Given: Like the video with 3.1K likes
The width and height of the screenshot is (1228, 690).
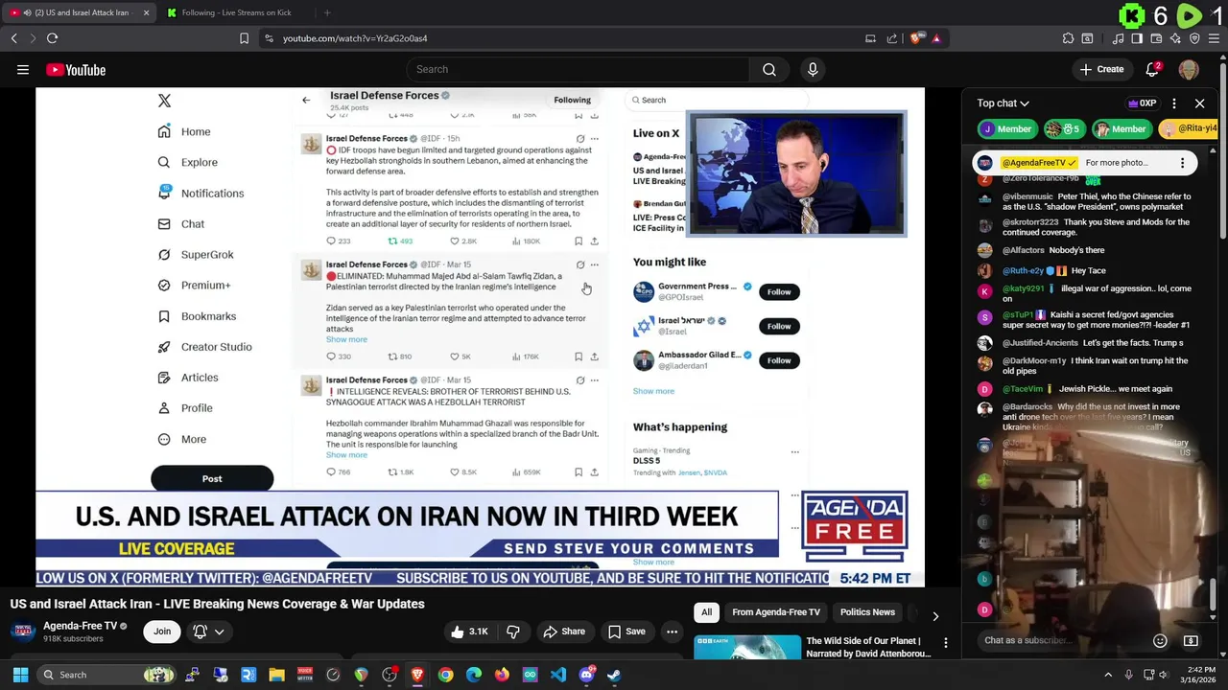Looking at the screenshot, I should 470,632.
